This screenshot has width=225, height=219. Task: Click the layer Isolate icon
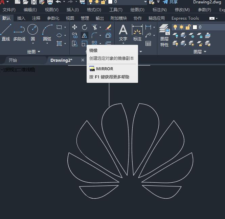183,35
